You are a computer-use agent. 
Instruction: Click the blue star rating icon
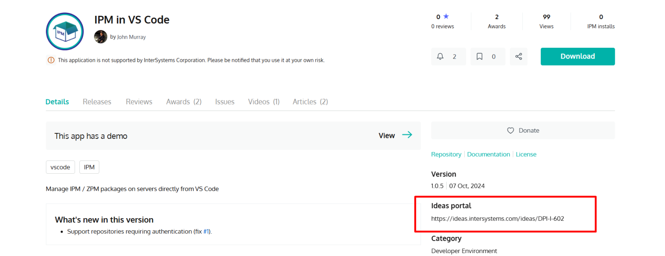pos(446,17)
